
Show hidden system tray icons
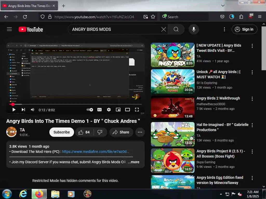coord(221,194)
